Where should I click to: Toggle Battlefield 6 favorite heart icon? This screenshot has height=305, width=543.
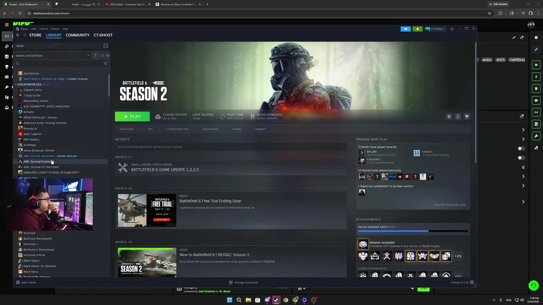click(x=467, y=116)
